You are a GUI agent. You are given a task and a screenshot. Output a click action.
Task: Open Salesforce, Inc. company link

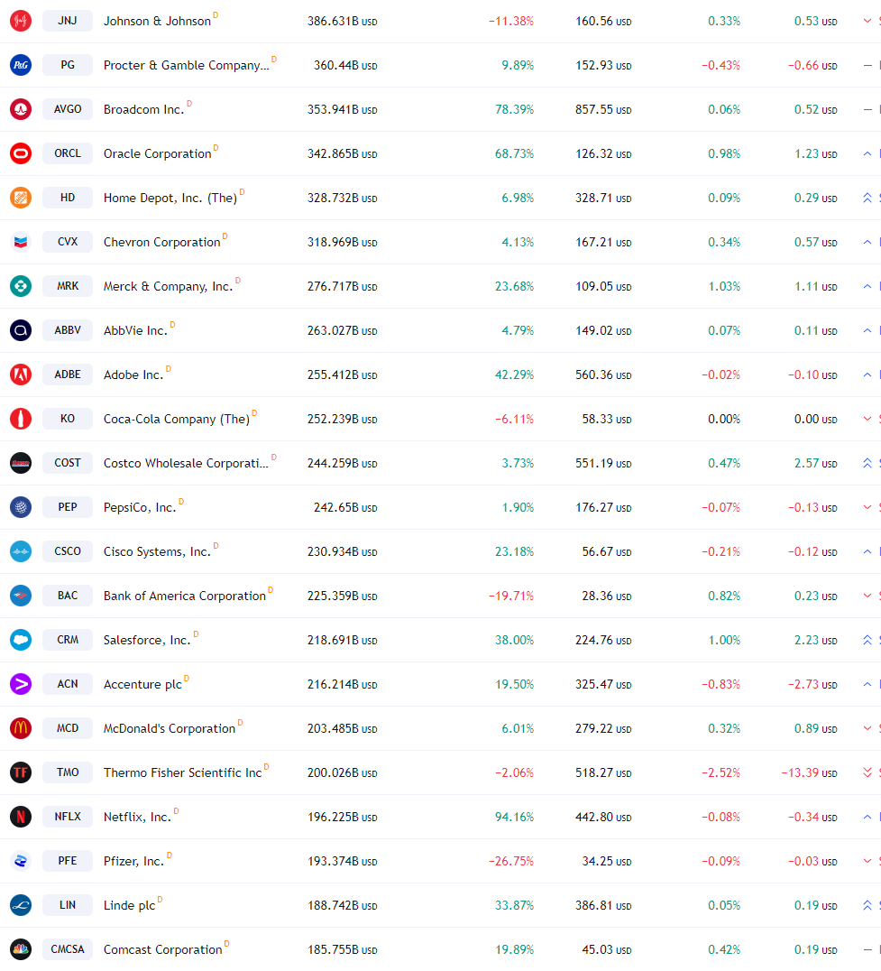pyautogui.click(x=147, y=641)
